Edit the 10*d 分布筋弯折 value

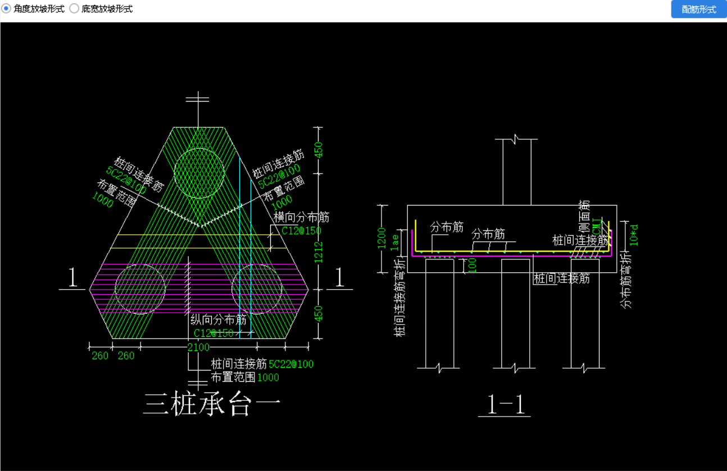click(x=634, y=235)
